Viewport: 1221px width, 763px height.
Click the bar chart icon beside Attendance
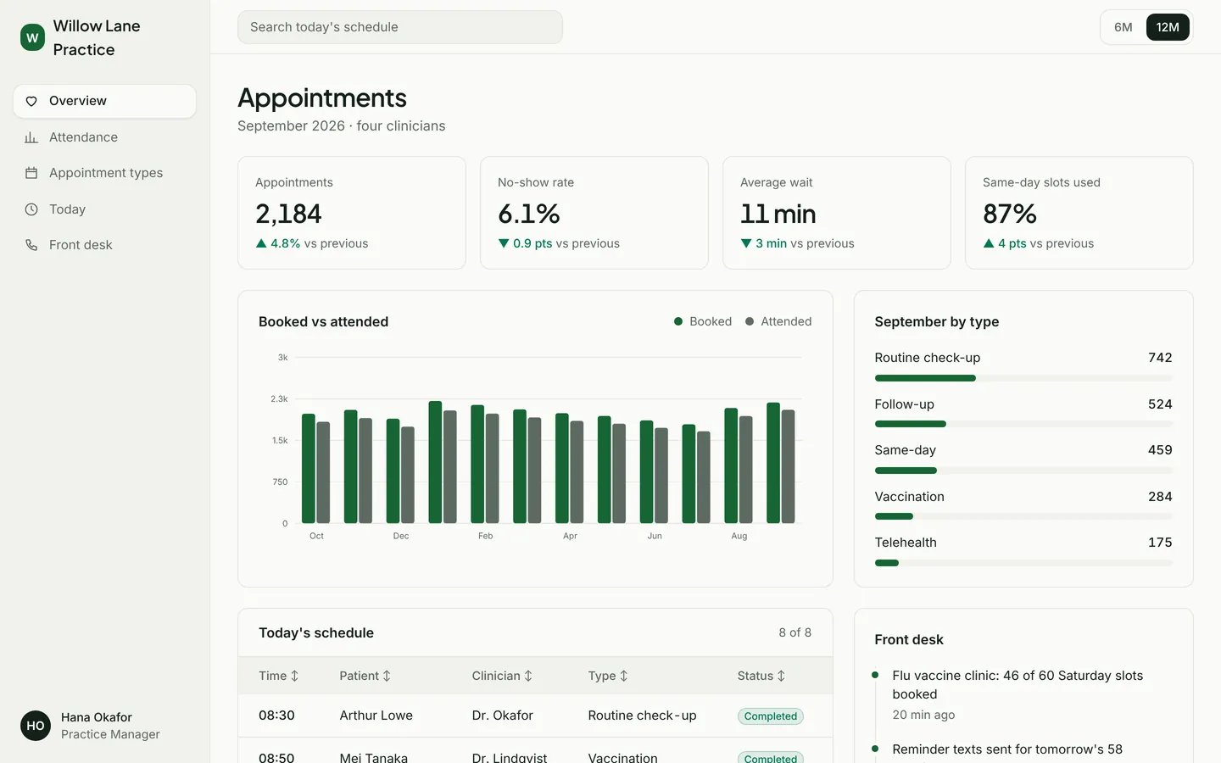click(31, 137)
